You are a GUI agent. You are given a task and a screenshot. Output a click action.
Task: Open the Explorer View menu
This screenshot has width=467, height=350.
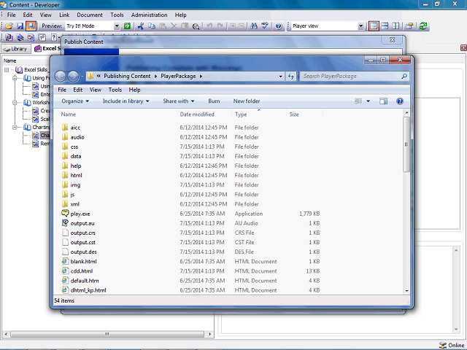coord(96,90)
